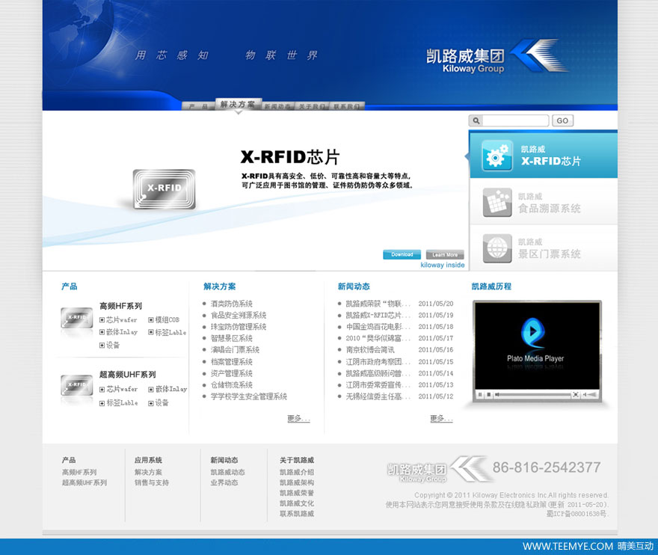658x555 pixels.
Task: Open the 食品溯源系统 side panel item
Action: [x=544, y=202]
